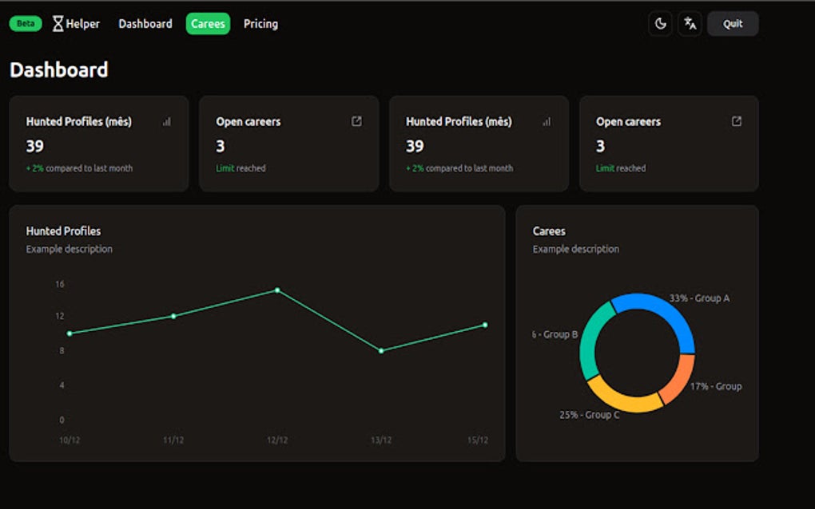Image resolution: width=815 pixels, height=509 pixels.
Task: Click the "12/12" x-axis date label
Action: click(x=277, y=440)
